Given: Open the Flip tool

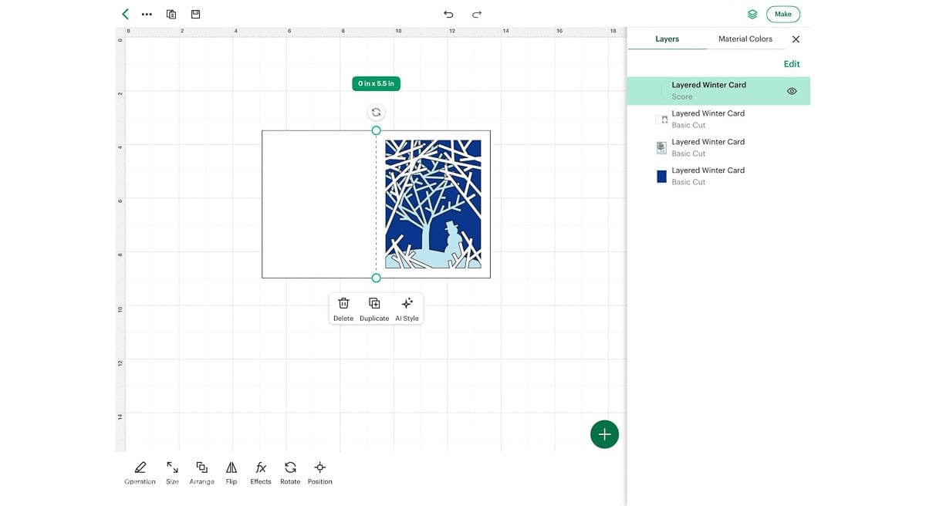Looking at the screenshot, I should click(x=231, y=473).
